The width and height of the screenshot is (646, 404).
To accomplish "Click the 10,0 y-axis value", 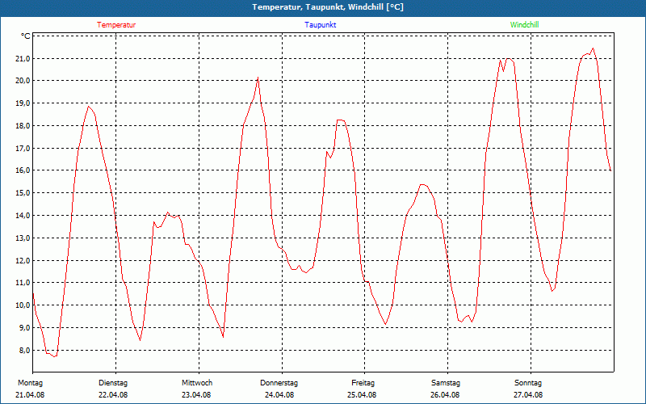I will click(x=23, y=305).
